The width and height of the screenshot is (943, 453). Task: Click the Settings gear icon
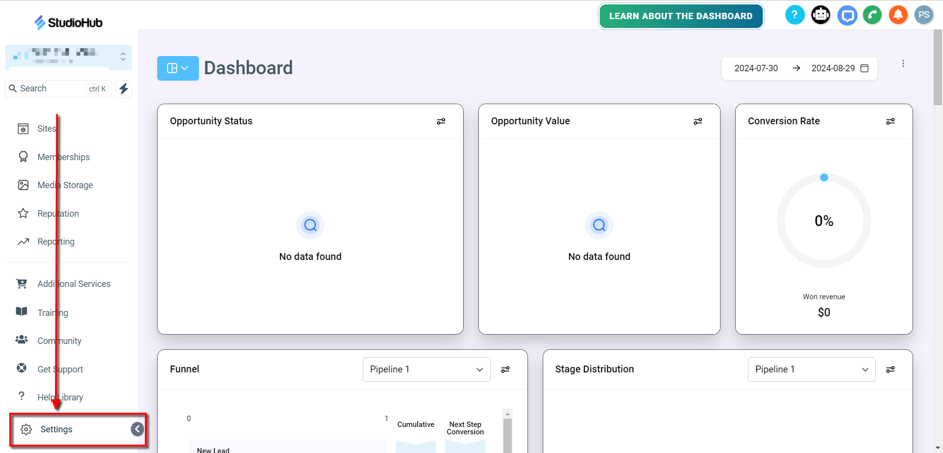pyautogui.click(x=26, y=429)
